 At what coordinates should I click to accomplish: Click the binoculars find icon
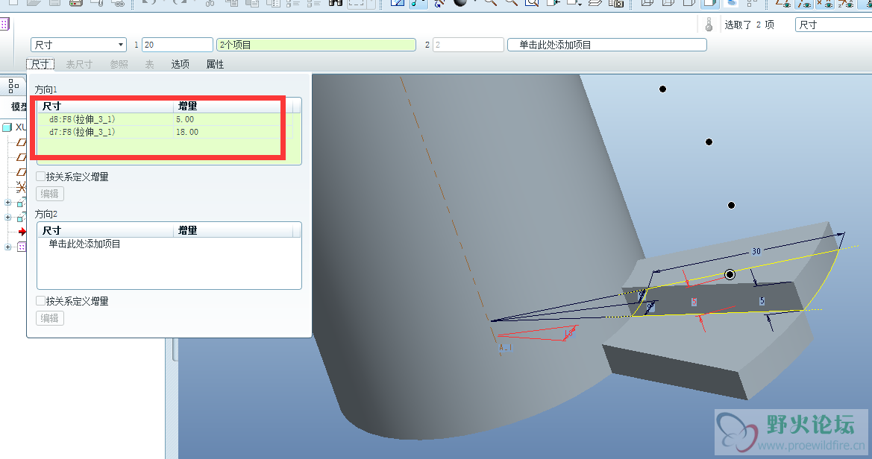coord(336,3)
